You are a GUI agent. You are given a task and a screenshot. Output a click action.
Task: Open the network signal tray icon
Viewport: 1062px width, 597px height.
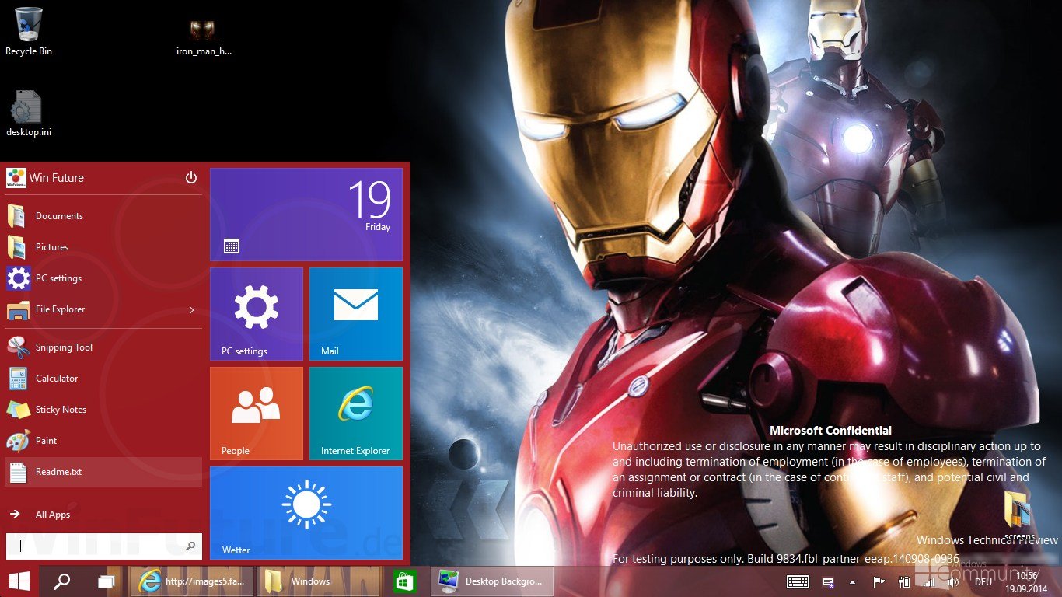pos(928,581)
